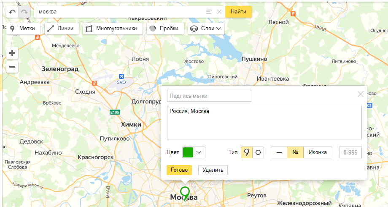Image resolution: width=388 pixels, height=207 pixels.
Task: Click the redo arrow button
Action: [x=24, y=12]
